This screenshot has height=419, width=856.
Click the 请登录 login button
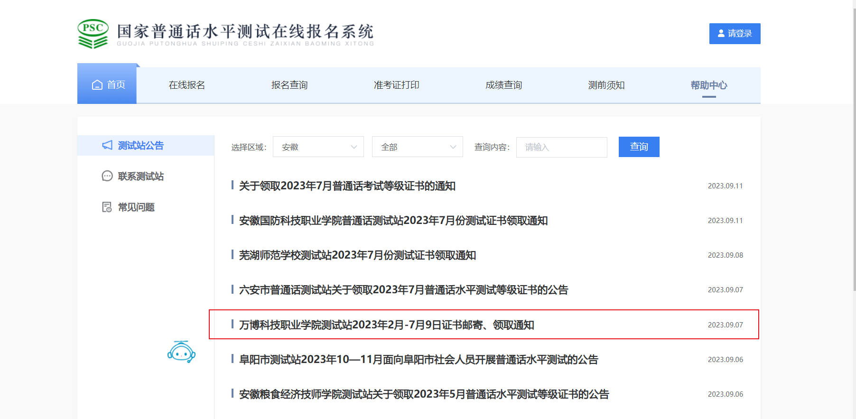[735, 34]
